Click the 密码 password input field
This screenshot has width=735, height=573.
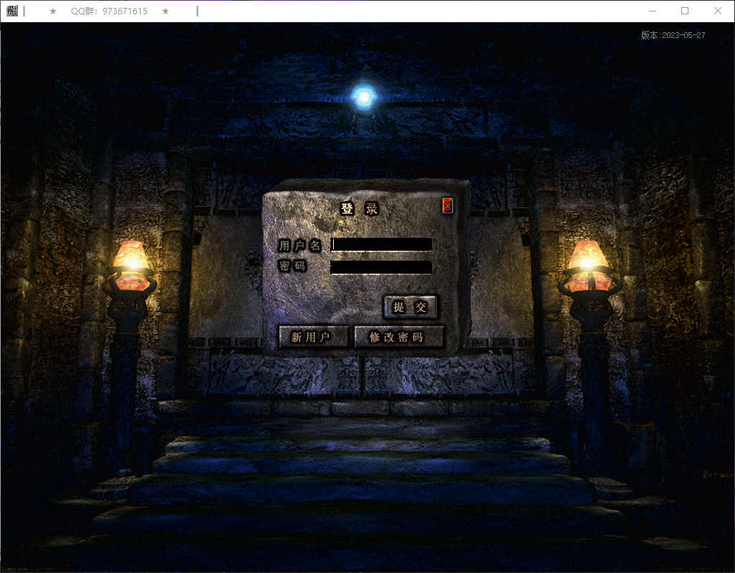(381, 267)
